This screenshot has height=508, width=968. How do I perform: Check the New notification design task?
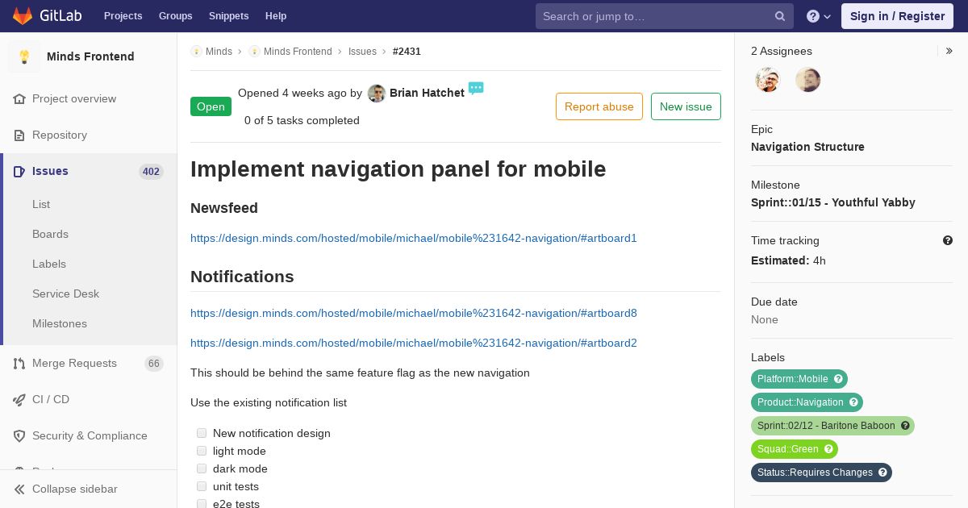pyautogui.click(x=202, y=433)
